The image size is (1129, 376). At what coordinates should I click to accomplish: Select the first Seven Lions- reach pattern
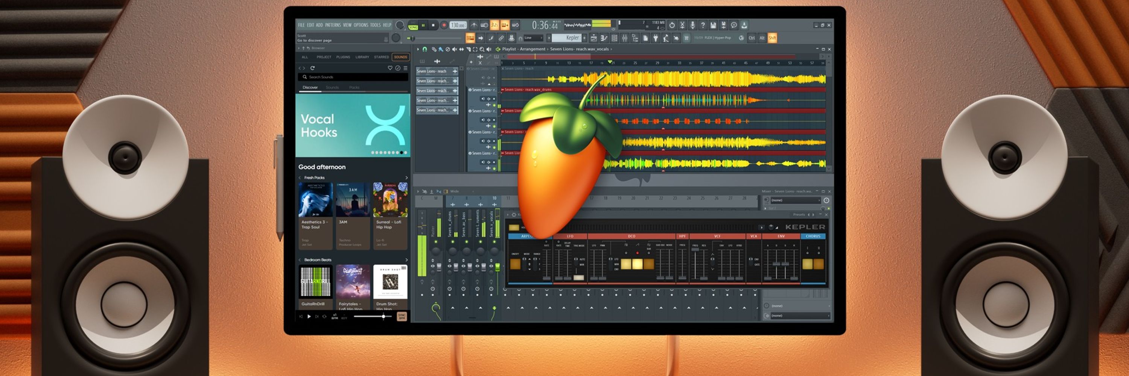click(x=437, y=71)
